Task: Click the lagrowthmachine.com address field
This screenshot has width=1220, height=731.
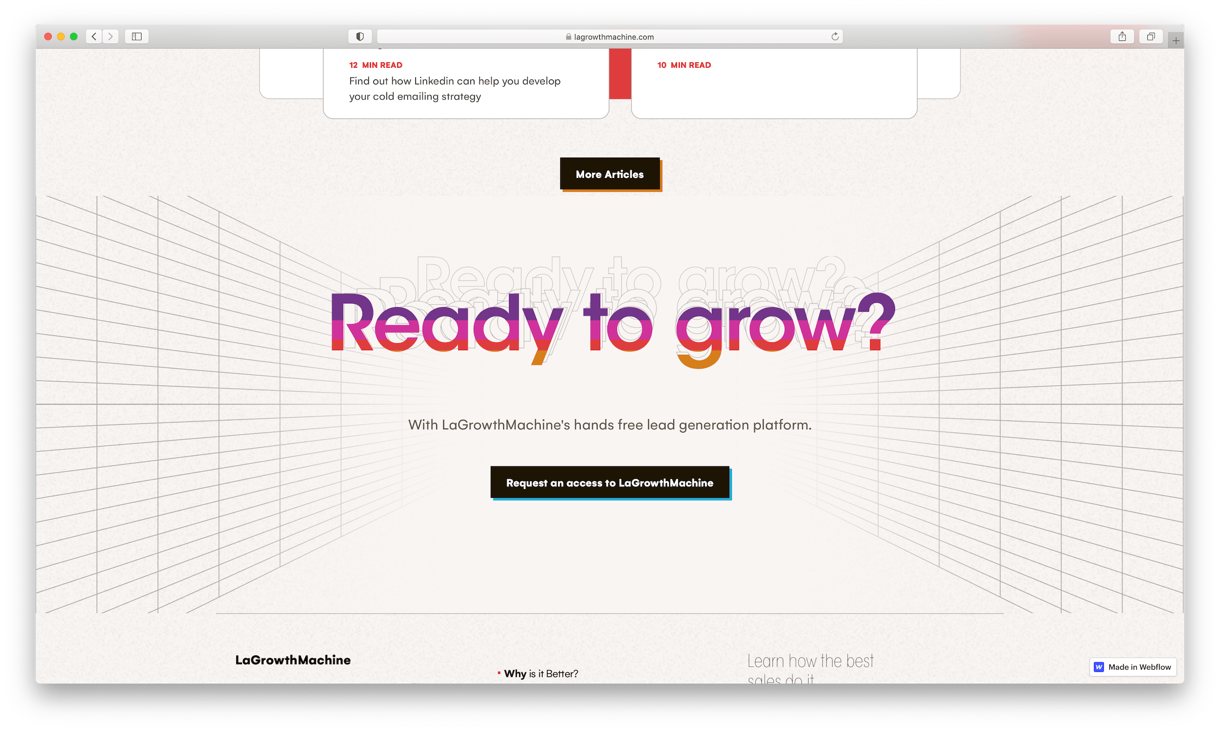Action: (614, 37)
